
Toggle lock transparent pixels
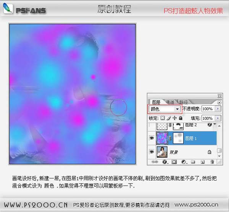pos(162,119)
